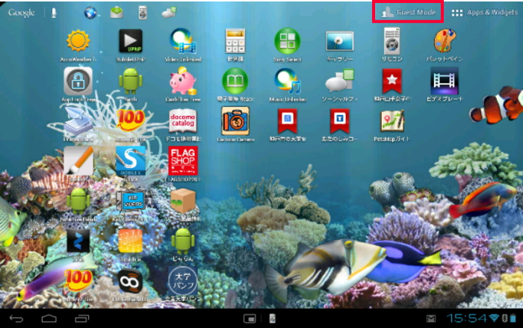Viewport: 523px width, 328px height.
Task: Open the AccuWeather sun icon app
Action: pos(78,41)
